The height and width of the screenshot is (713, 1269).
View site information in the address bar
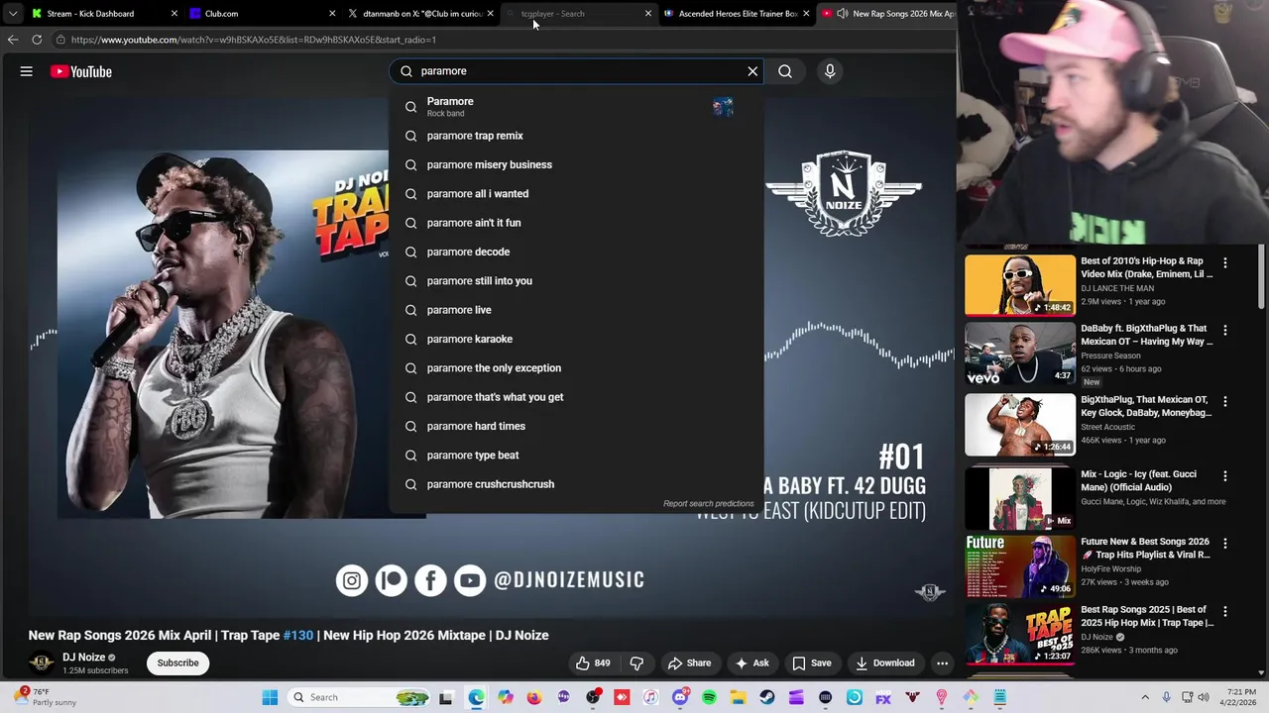pos(60,40)
